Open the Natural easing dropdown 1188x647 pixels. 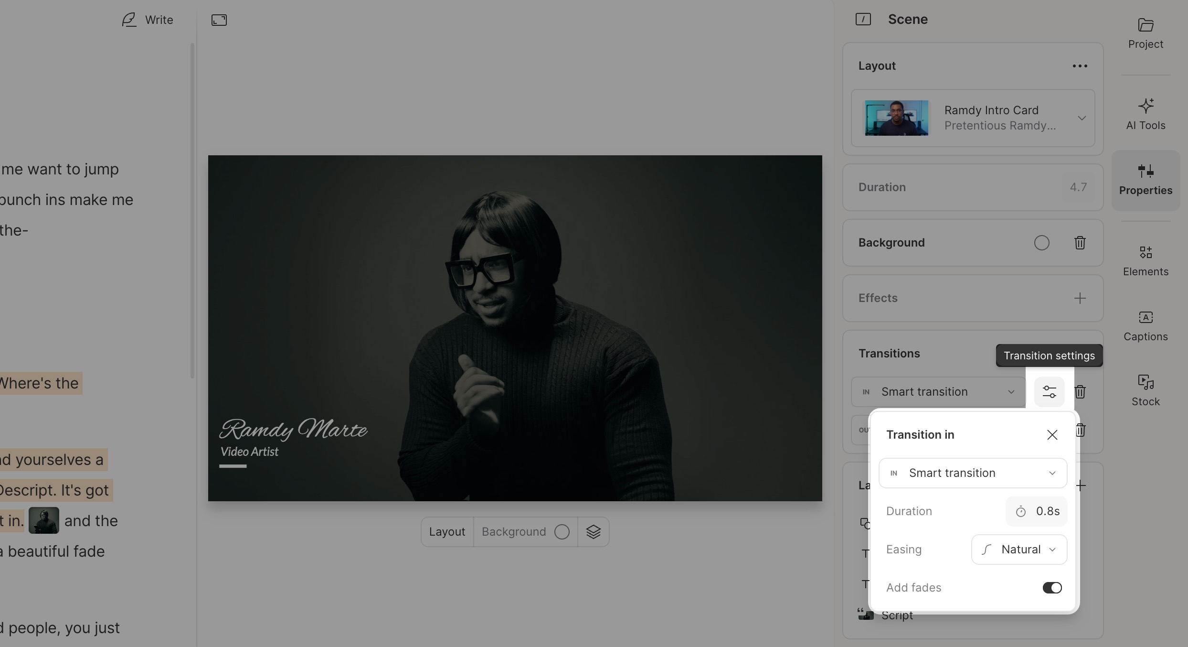1019,550
